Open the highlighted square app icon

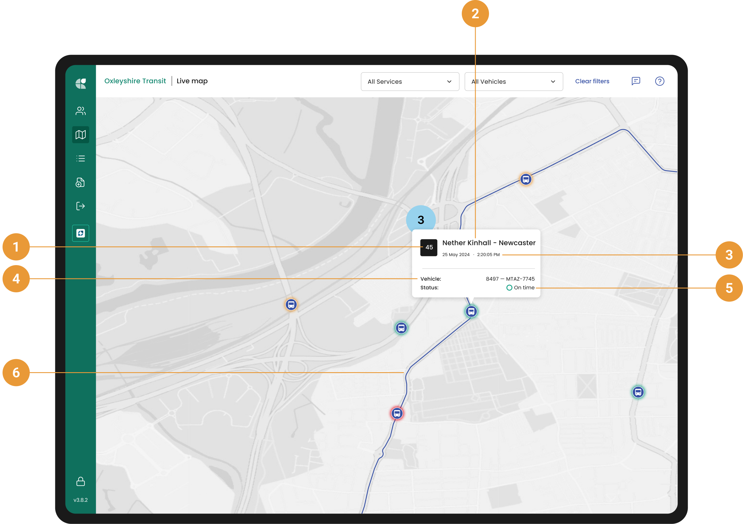click(81, 233)
